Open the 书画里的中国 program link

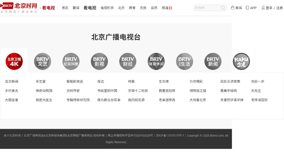107,91
